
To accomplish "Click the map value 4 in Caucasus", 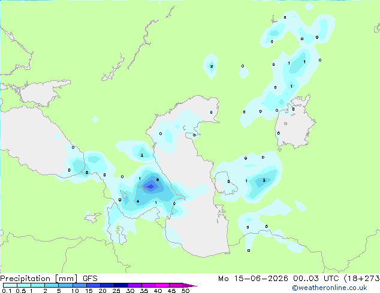I will click(x=138, y=201).
